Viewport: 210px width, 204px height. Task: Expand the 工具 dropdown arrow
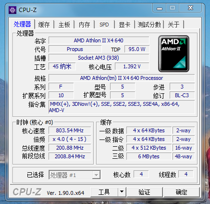pyautogui.click(x=122, y=192)
